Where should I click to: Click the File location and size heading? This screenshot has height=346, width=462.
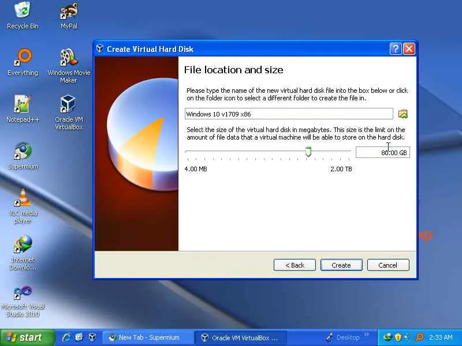click(234, 70)
